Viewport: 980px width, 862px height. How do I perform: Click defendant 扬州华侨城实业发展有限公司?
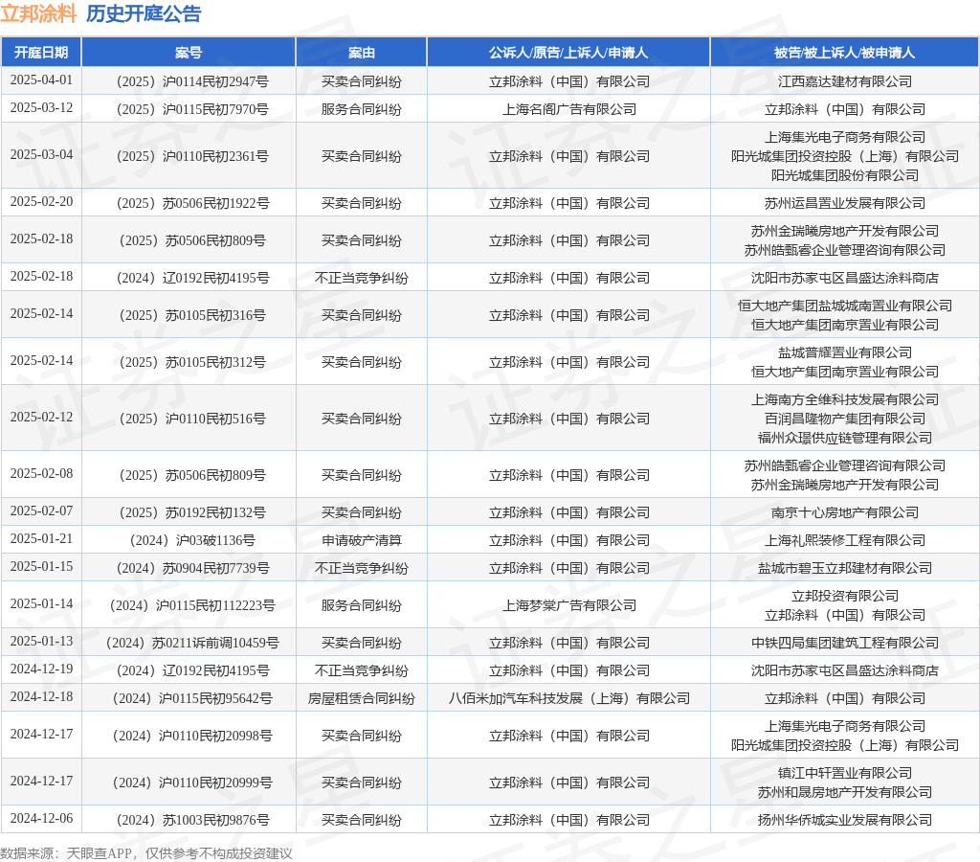(844, 820)
